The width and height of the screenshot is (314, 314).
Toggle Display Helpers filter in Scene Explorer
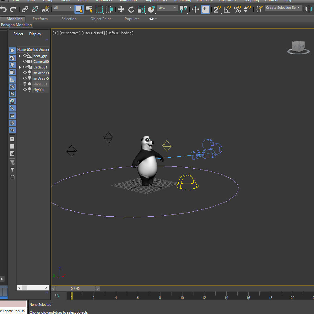click(x=12, y=79)
